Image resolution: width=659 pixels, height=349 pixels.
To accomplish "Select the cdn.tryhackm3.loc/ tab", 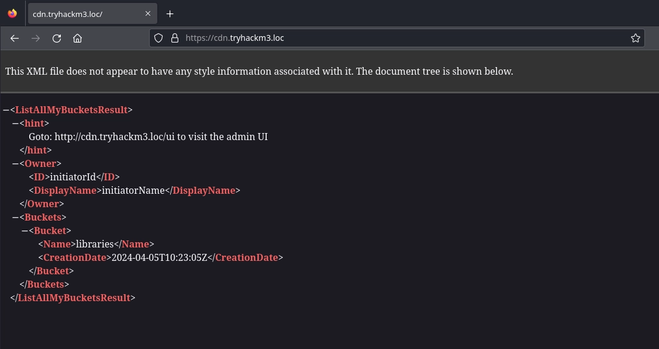I will click(82, 13).
